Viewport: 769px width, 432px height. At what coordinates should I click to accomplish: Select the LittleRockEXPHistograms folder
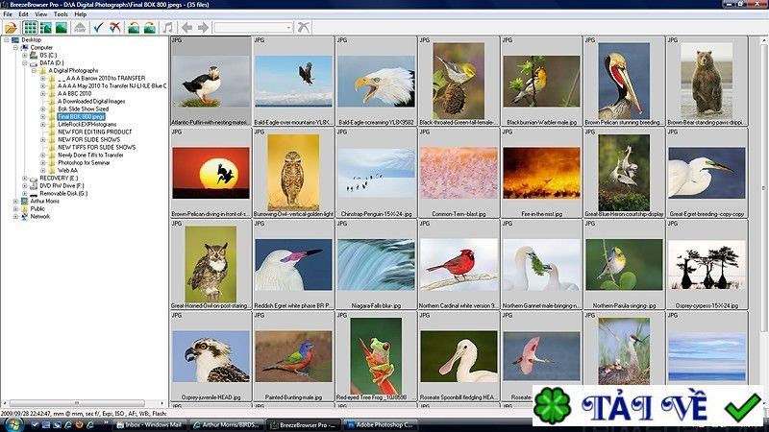pyautogui.click(x=87, y=125)
